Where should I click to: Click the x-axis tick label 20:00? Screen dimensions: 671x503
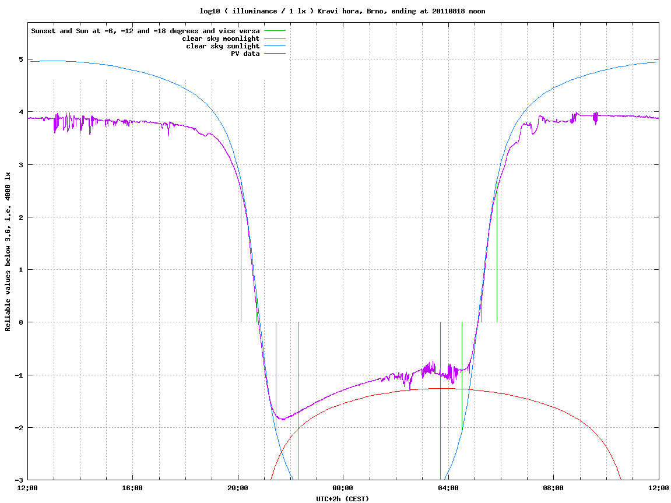click(238, 488)
